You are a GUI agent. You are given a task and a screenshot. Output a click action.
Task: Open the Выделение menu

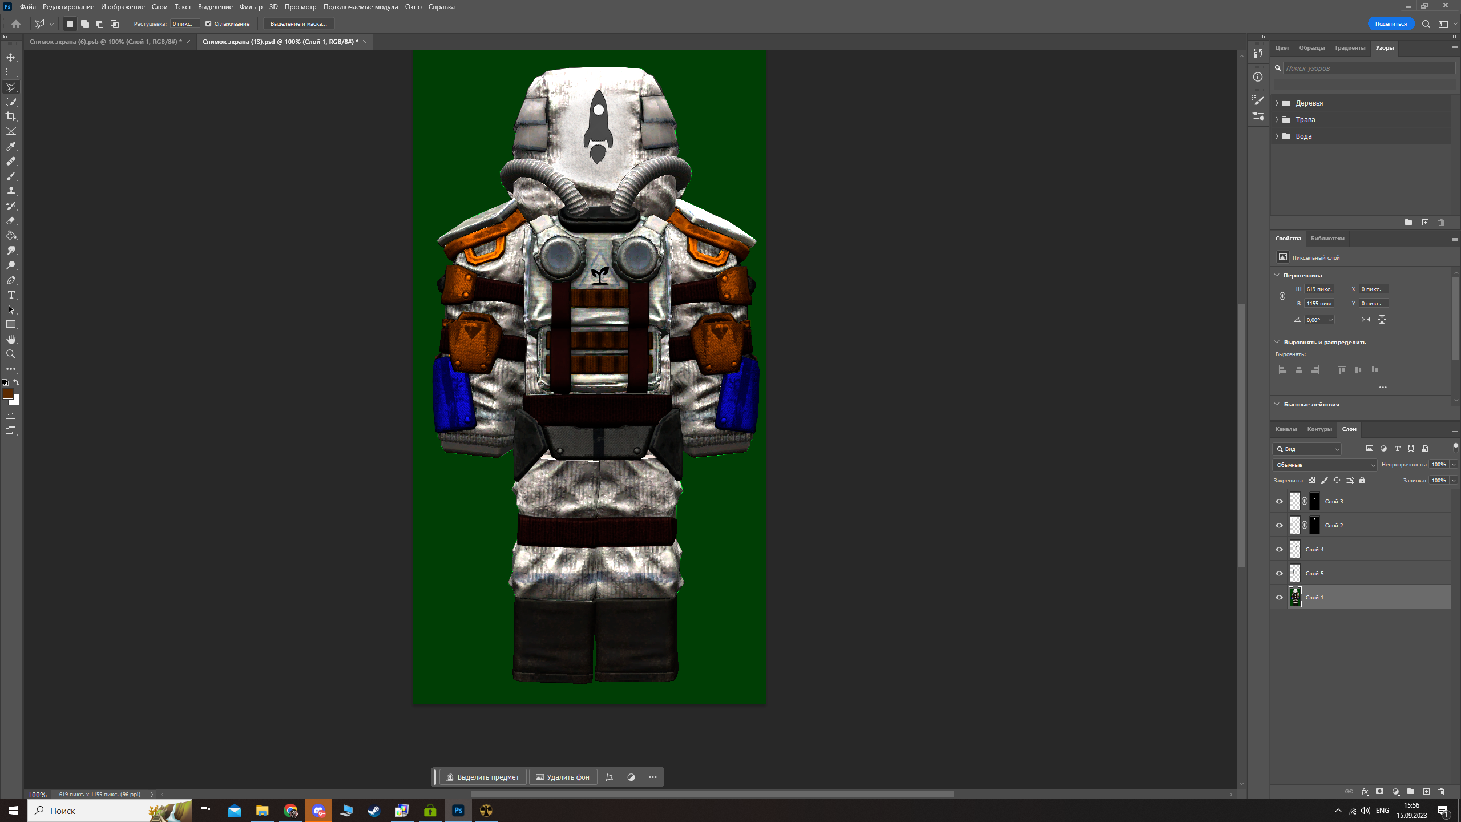pyautogui.click(x=215, y=7)
